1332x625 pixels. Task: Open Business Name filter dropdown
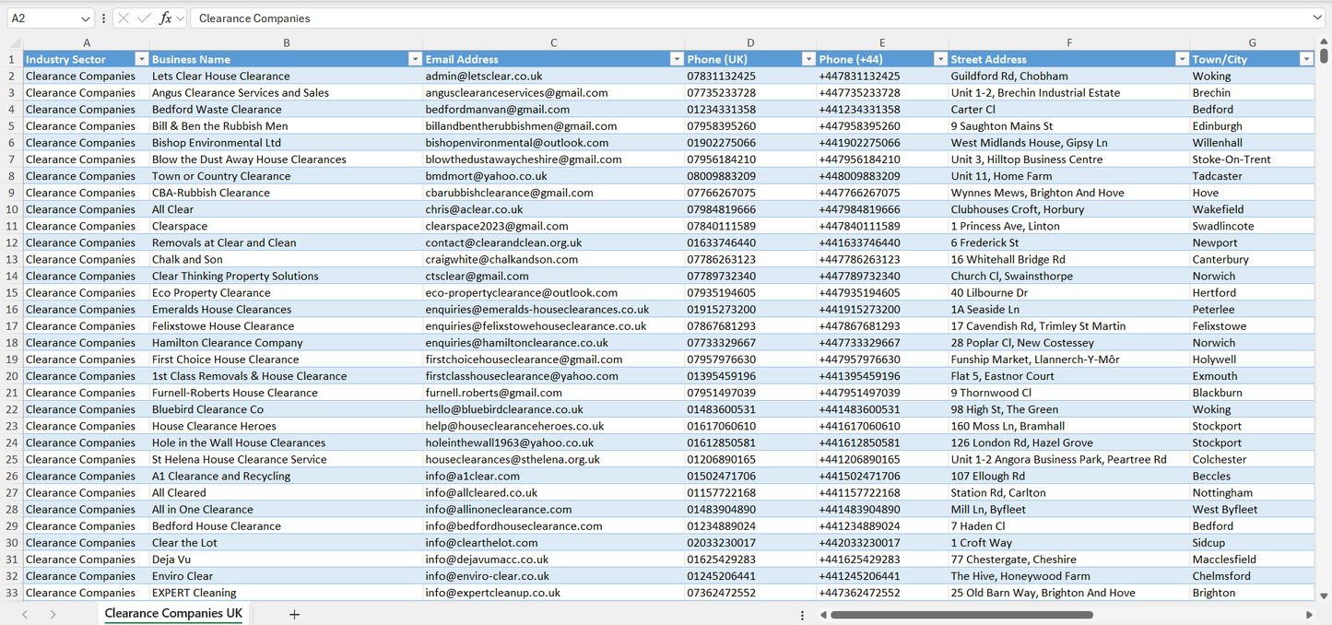[x=415, y=59]
